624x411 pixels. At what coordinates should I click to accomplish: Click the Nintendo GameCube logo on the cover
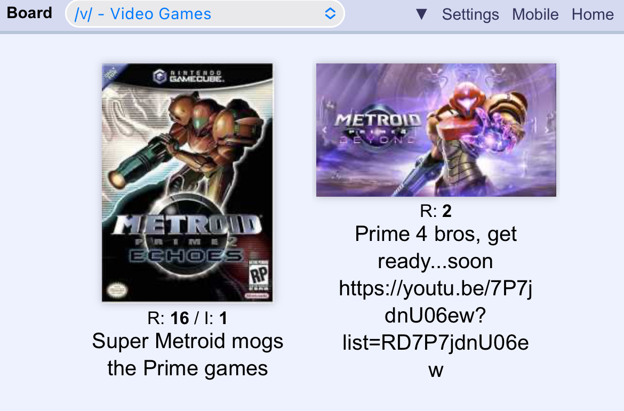pos(188,76)
